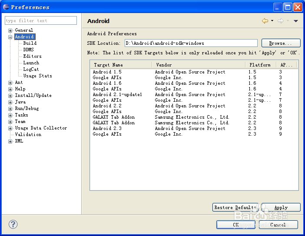
Task: Open the back history dropdown arrow
Action: pos(272,20)
